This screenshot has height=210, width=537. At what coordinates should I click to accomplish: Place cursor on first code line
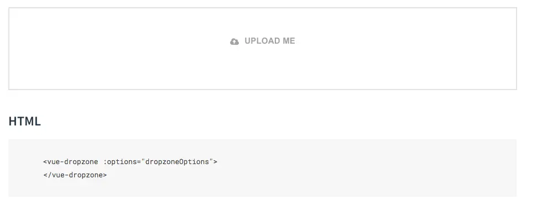coord(130,162)
